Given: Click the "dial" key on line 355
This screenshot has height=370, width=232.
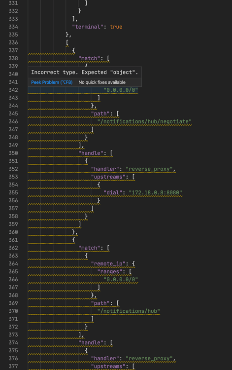Looking at the screenshot, I should [113, 192].
